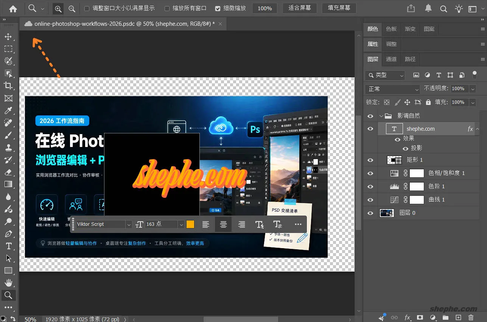This screenshot has width=487, height=322.
Task: Open the share document icon
Action: coord(411,8)
